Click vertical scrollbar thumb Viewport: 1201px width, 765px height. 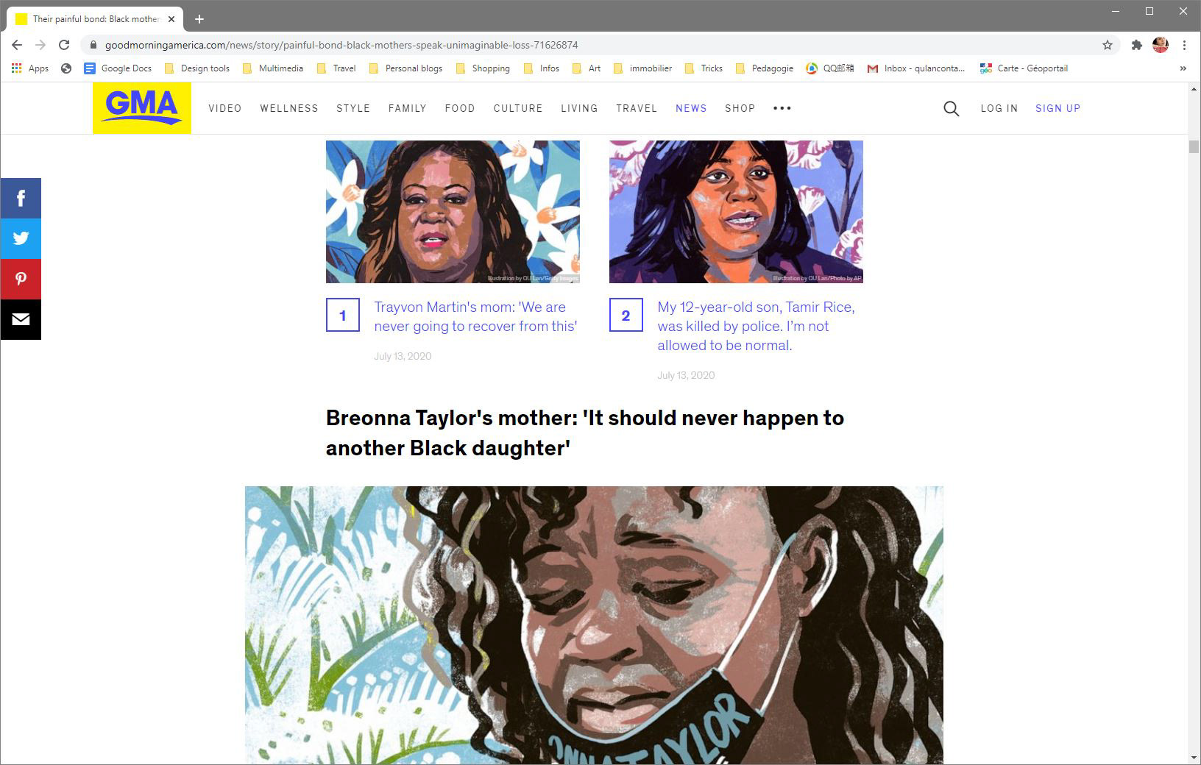pyautogui.click(x=1194, y=146)
